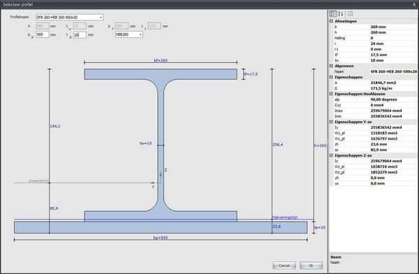Click the 'bf=260' dimension label in drawing

click(161, 61)
